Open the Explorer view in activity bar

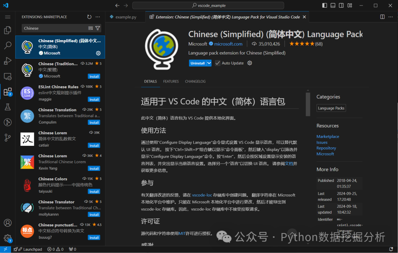point(8,30)
